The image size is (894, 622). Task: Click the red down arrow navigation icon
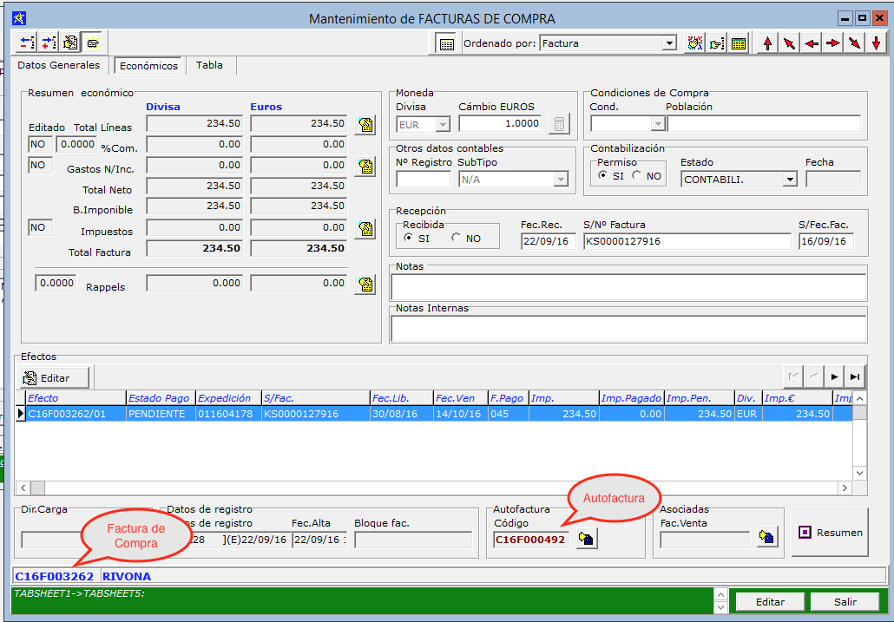[876, 43]
